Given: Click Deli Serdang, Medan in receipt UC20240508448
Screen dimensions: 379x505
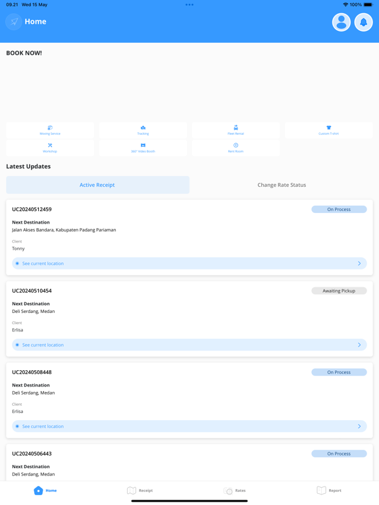Looking at the screenshot, I should coord(34,393).
